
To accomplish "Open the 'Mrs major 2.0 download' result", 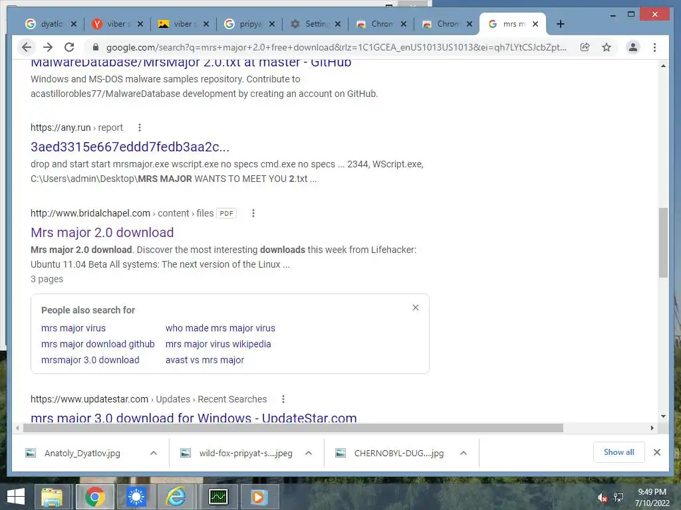I will tap(102, 232).
